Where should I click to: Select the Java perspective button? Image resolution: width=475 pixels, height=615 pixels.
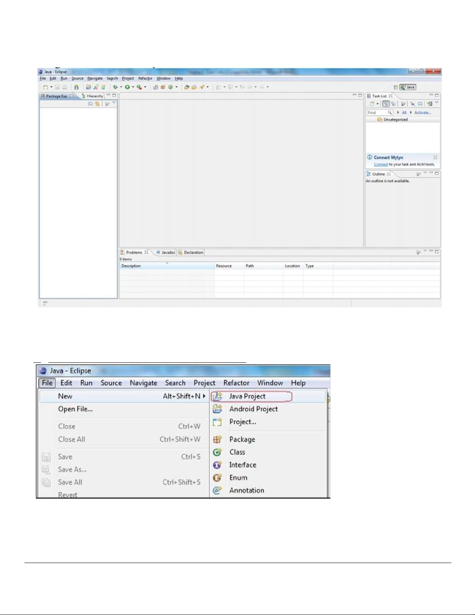click(x=408, y=87)
